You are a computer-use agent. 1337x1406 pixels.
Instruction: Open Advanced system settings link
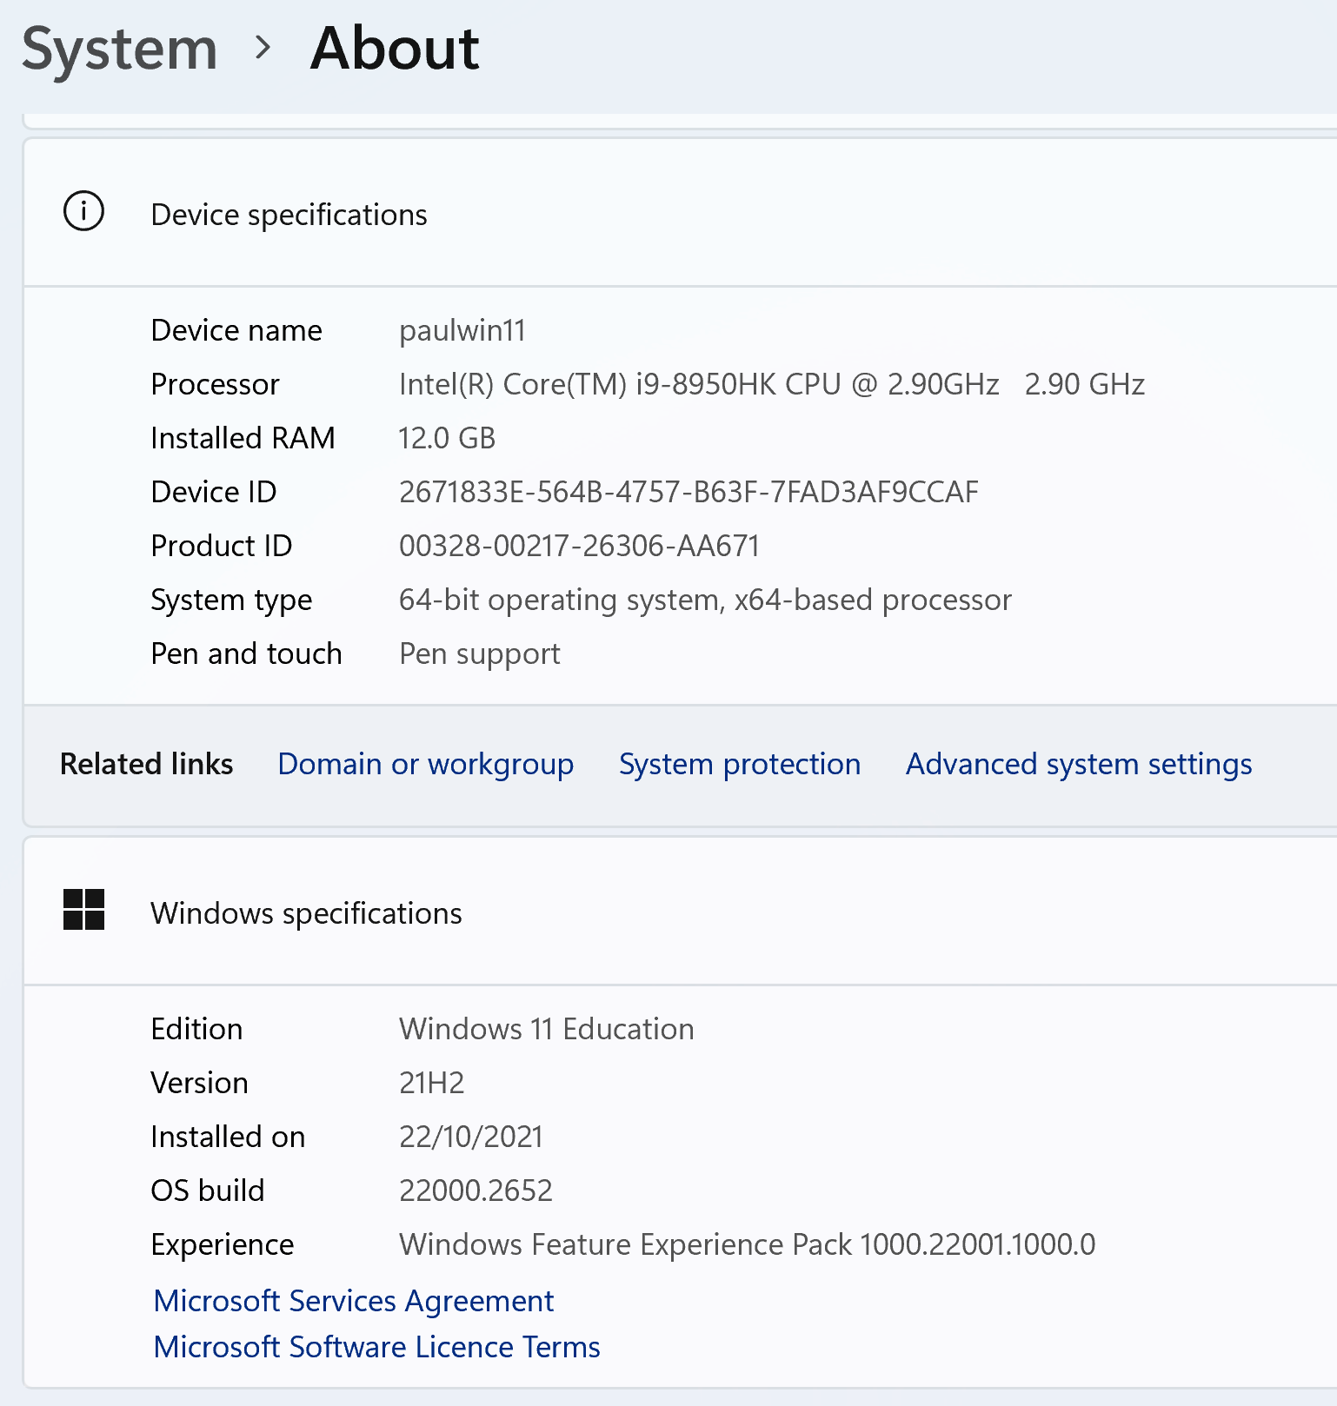click(1079, 764)
